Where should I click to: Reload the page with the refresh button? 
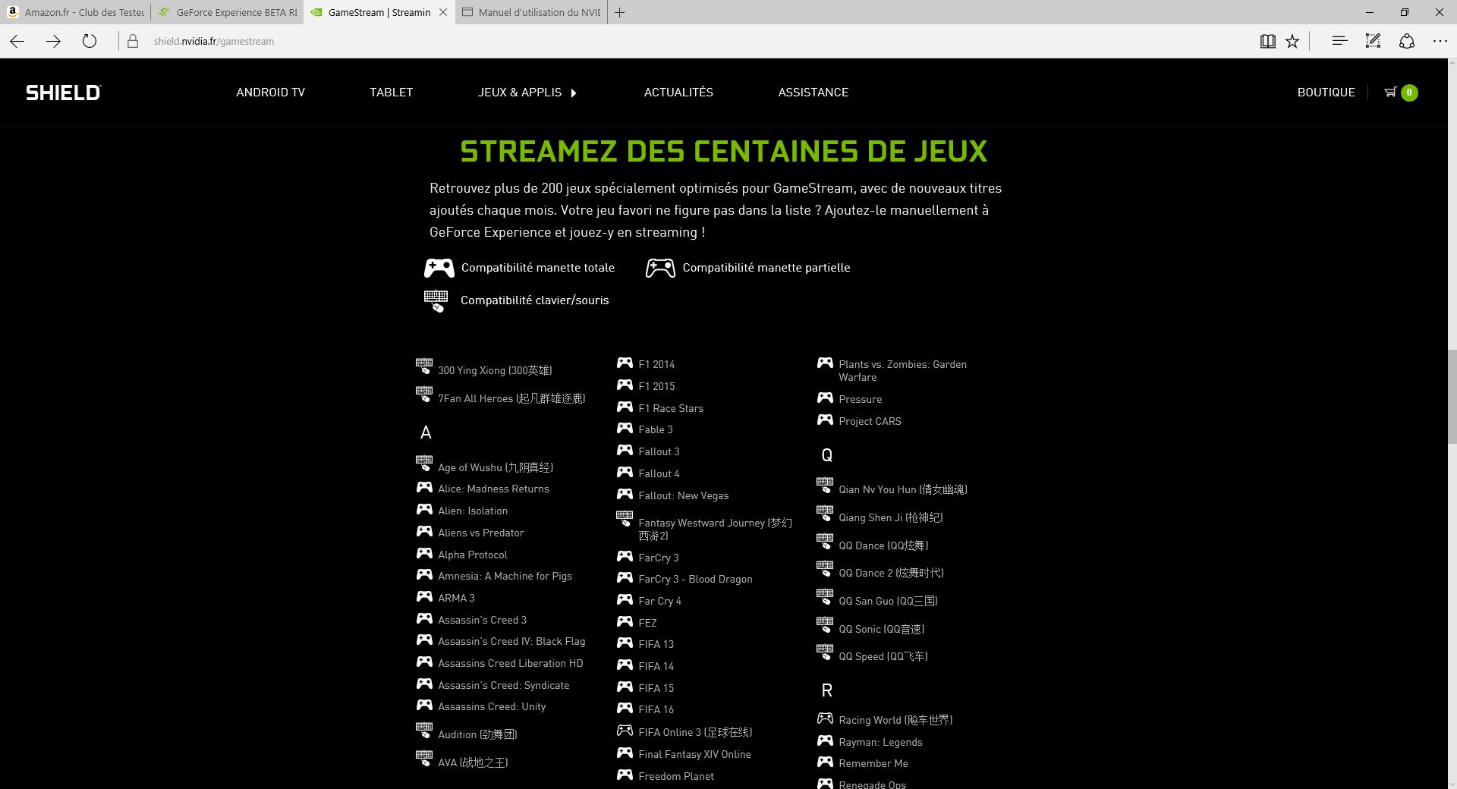(x=90, y=41)
